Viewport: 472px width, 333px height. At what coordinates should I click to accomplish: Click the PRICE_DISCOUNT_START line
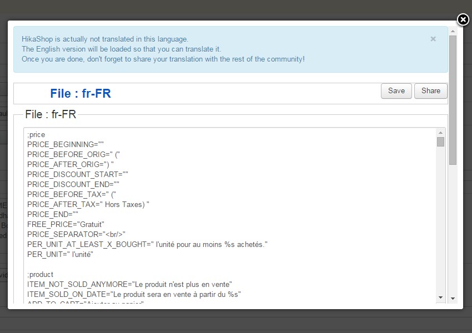(78, 174)
